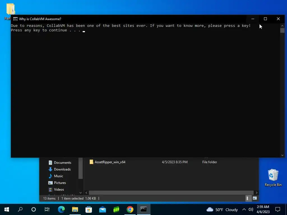Viewport: 287px width, 215px height.
Task: Minimize the CollabVM console window
Action: (253, 19)
